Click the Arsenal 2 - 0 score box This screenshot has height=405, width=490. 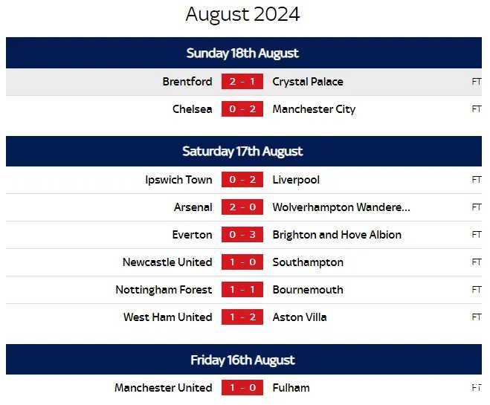point(242,207)
